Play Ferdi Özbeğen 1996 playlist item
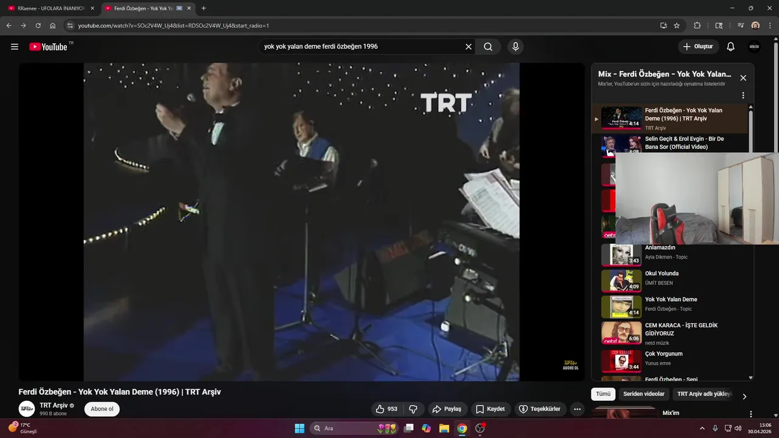The height and width of the screenshot is (438, 779). pos(669,119)
